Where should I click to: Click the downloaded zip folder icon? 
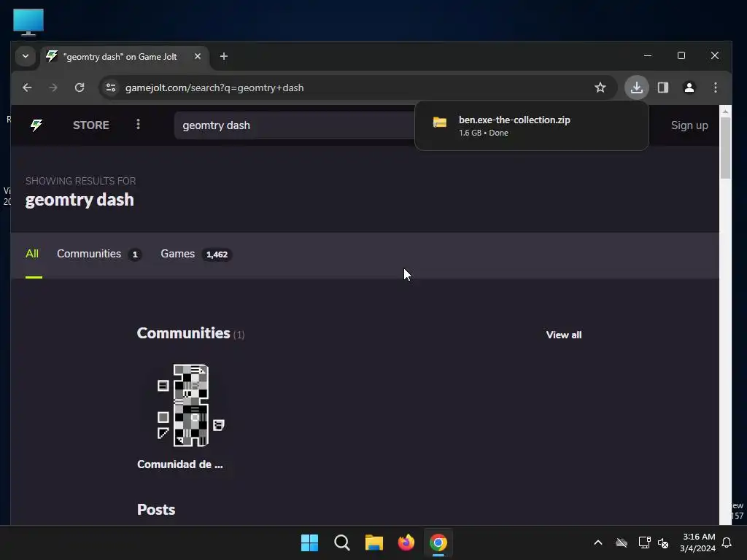pos(439,122)
